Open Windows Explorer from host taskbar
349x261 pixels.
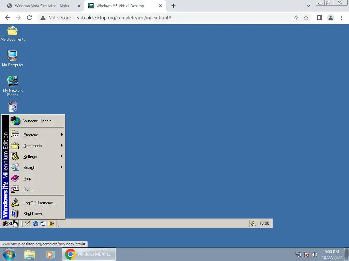(x=30, y=254)
